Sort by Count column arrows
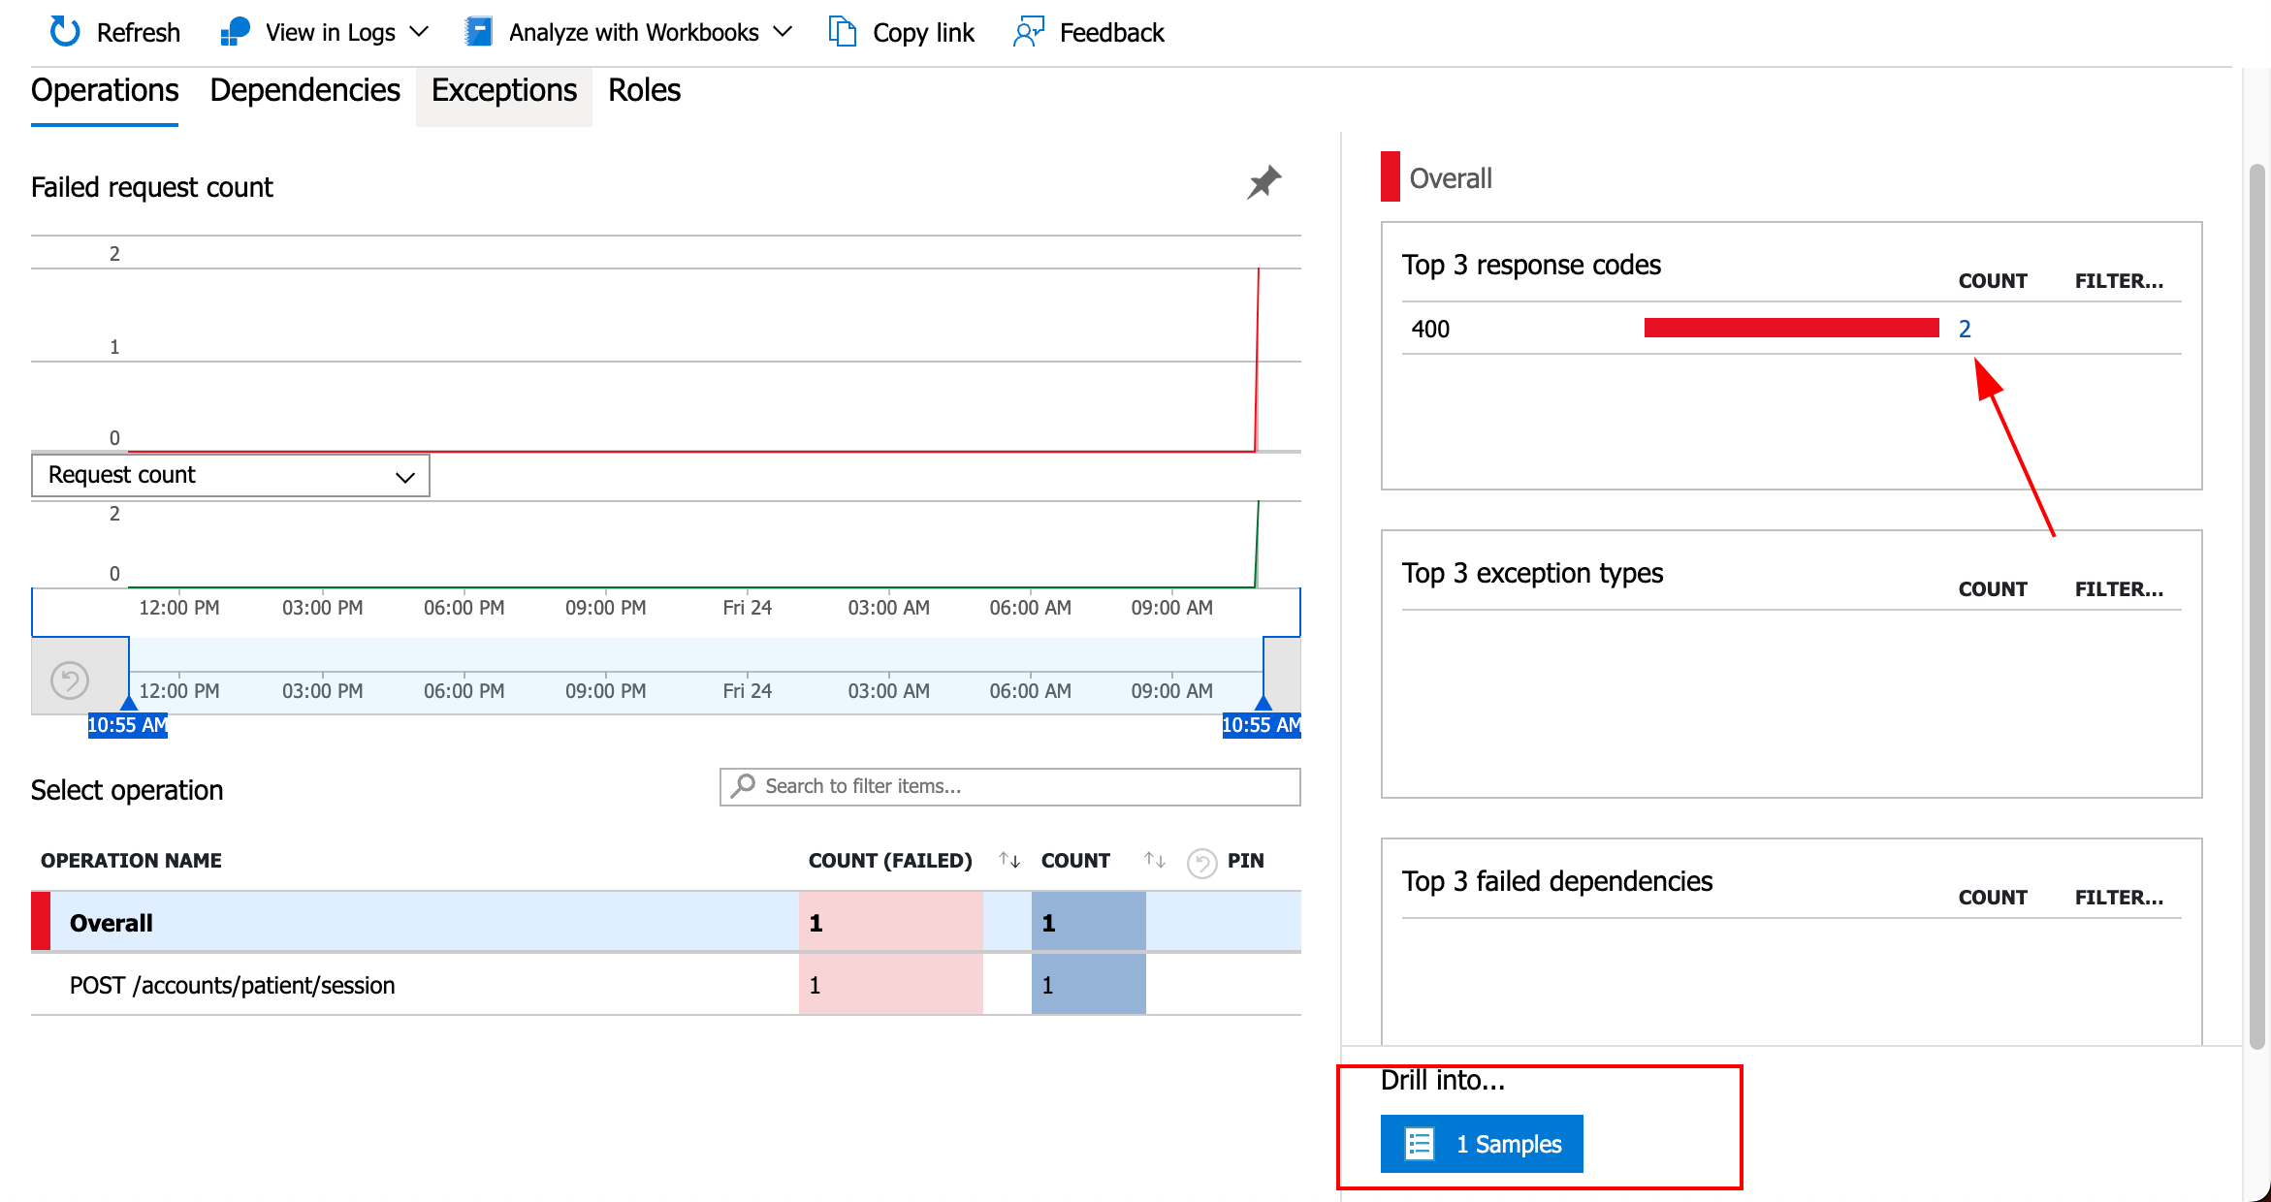This screenshot has width=2271, height=1202. 1154,860
